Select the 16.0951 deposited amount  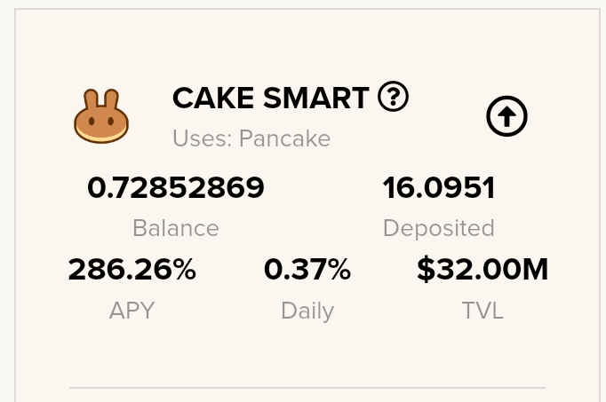coord(439,187)
